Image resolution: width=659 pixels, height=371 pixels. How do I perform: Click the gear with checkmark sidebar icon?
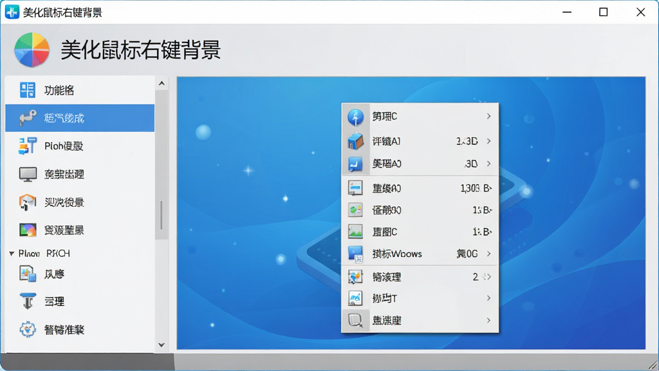coord(28,329)
